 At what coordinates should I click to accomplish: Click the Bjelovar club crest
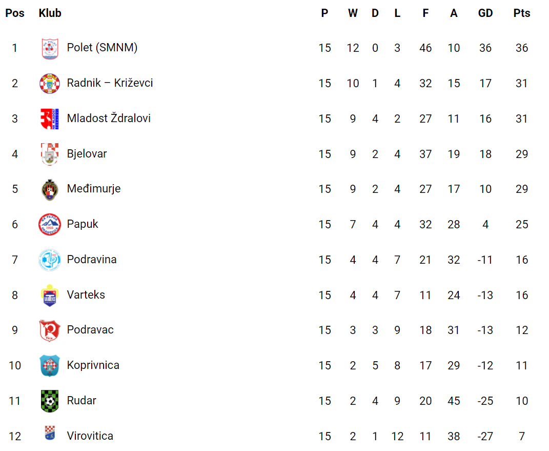point(50,154)
